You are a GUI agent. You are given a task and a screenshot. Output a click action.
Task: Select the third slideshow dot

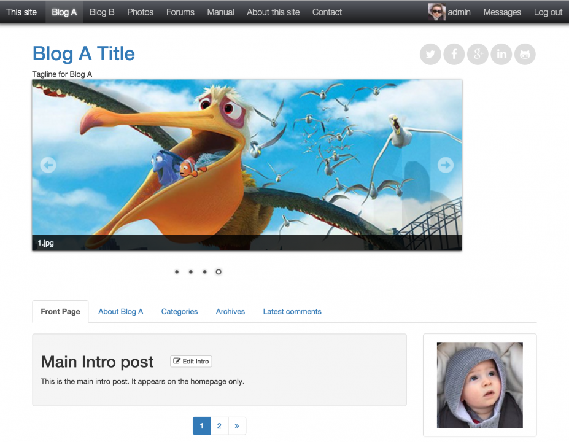(x=204, y=272)
